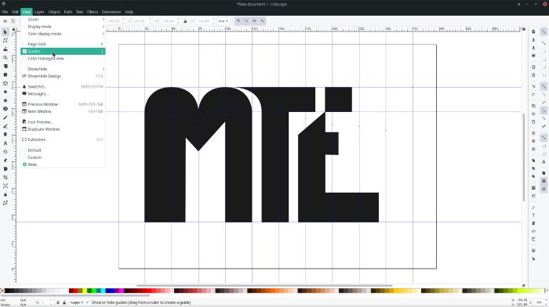
Task: Select the Zoom magnifier tool
Action: pyautogui.click(x=5, y=58)
